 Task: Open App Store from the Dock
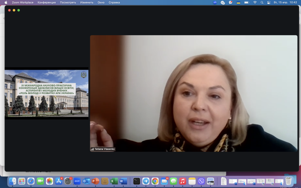coord(59,181)
